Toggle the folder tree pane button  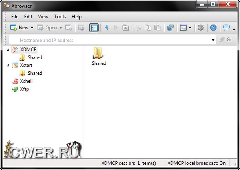click(x=94, y=28)
